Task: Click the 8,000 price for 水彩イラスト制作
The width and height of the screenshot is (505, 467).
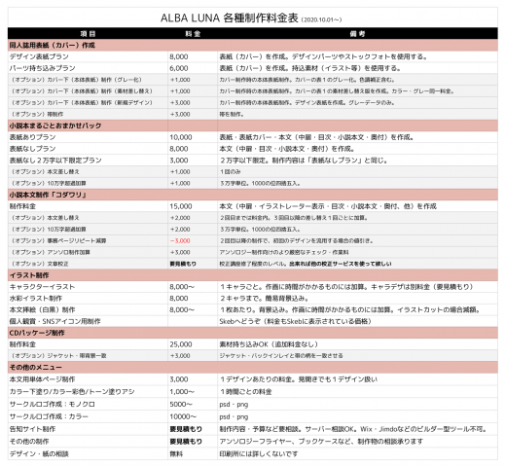Action: coord(179,299)
